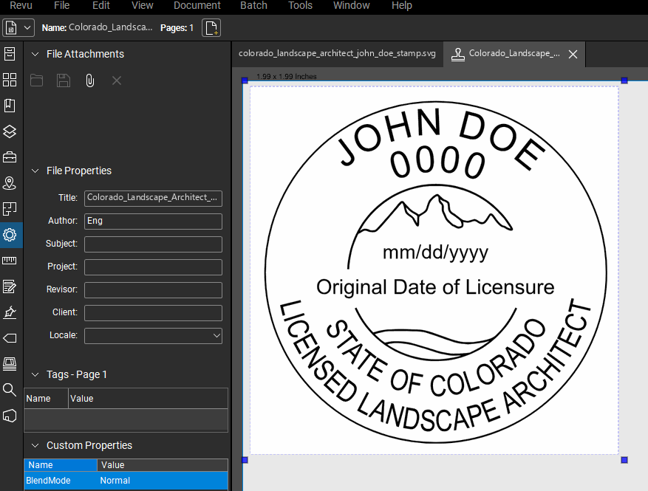Screen dimensions: 648x491
Task: Open the Thumbnails panel icon
Action: tap(10, 80)
